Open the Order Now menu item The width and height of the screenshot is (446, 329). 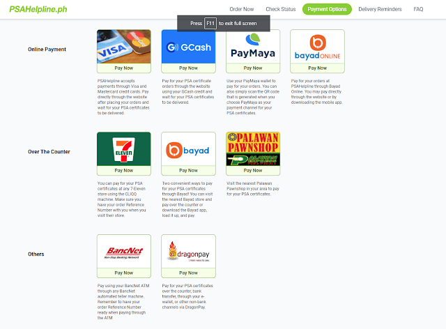tap(242, 9)
